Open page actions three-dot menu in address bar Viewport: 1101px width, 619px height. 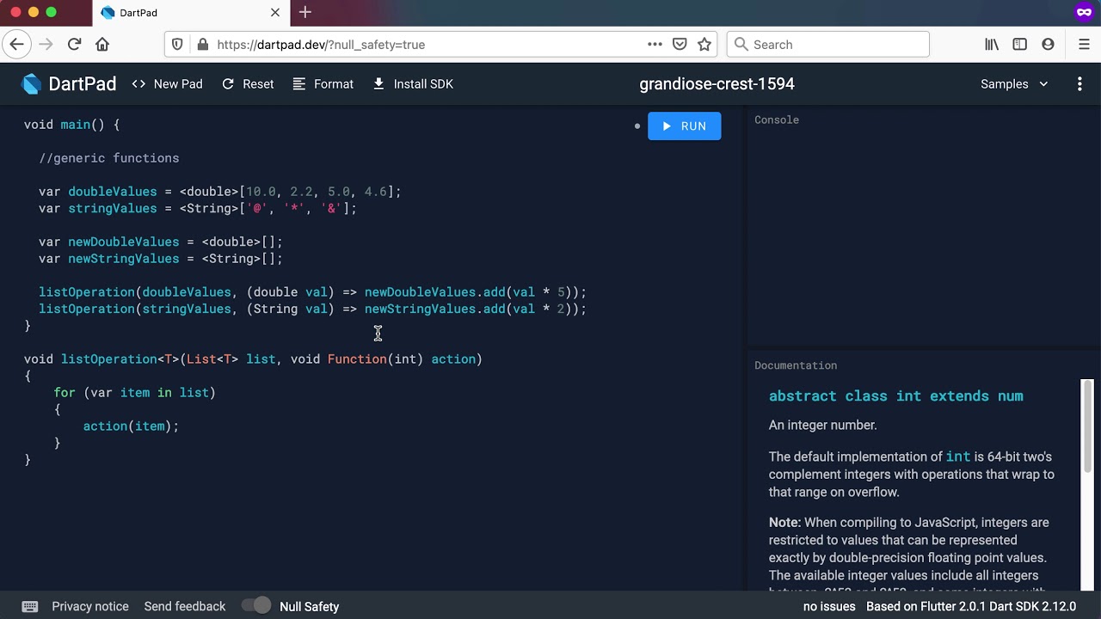click(x=655, y=44)
